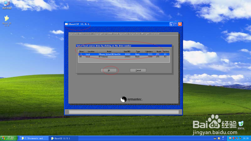The width and height of the screenshot is (251, 141).
Task: Click the Ghost status bar field
Action: pos(124,112)
